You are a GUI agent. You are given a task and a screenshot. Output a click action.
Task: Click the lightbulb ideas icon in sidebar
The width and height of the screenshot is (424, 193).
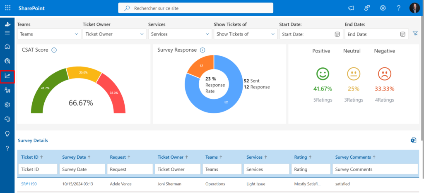7,133
